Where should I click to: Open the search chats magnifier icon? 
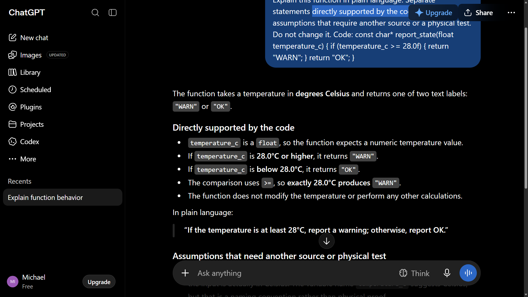pos(95,13)
